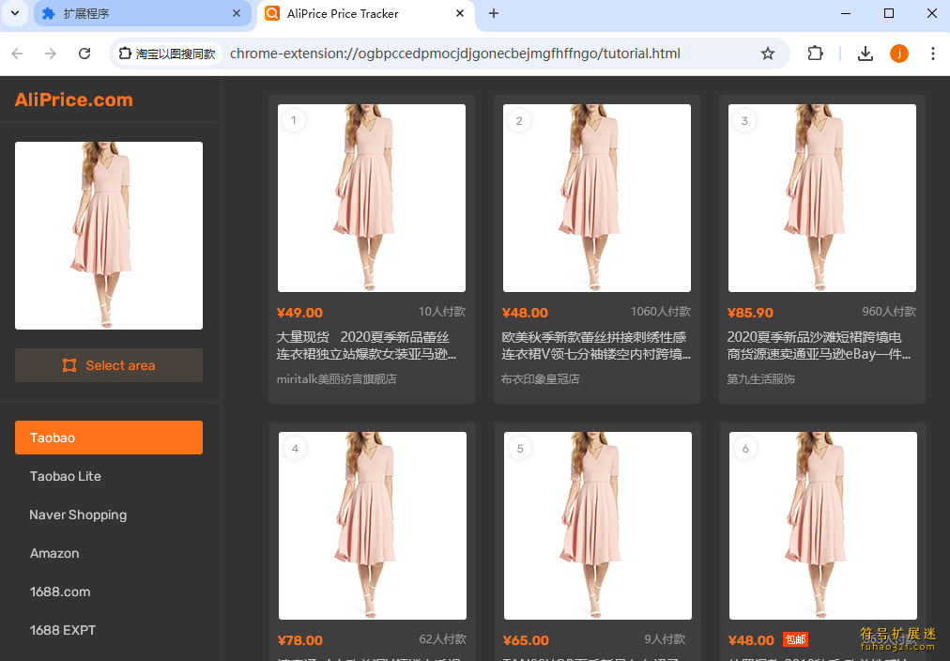Screen dimensions: 950x661
Task: Click price ¥49.00
Action: coord(299,313)
